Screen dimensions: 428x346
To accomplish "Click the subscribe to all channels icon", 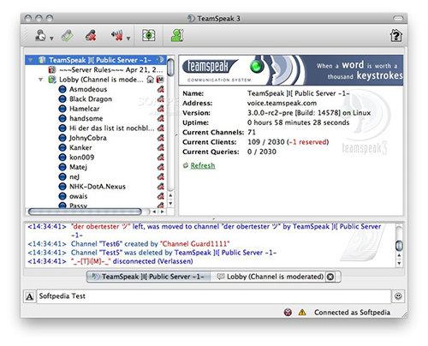I will point(149,36).
